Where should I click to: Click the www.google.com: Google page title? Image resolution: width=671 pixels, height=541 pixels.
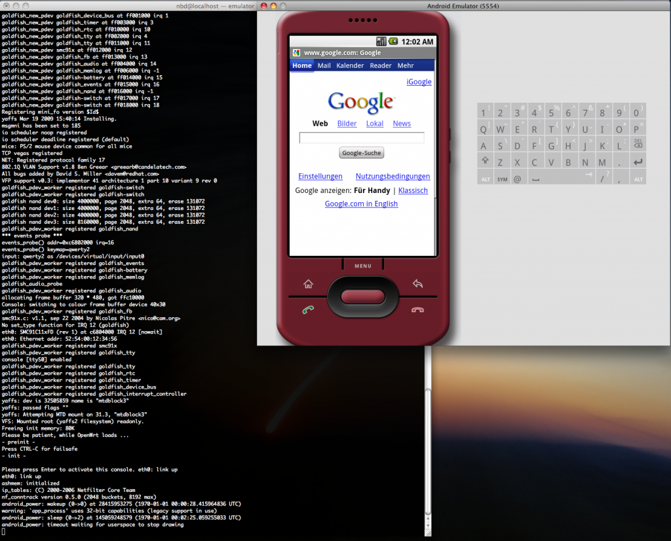[x=342, y=52]
